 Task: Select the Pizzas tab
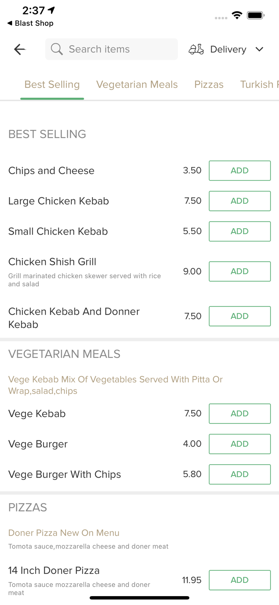pyautogui.click(x=209, y=85)
